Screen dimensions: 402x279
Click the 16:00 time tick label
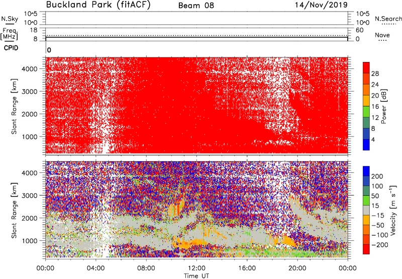point(247,268)
